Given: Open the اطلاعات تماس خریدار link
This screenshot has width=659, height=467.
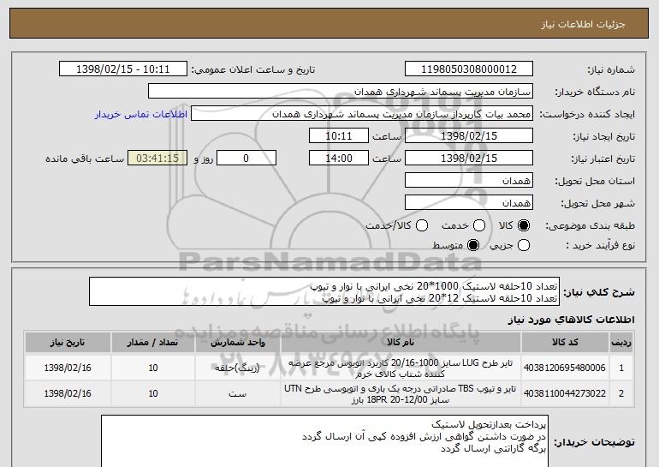Looking at the screenshot, I should tap(141, 115).
